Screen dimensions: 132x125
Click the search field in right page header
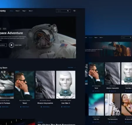127,37
